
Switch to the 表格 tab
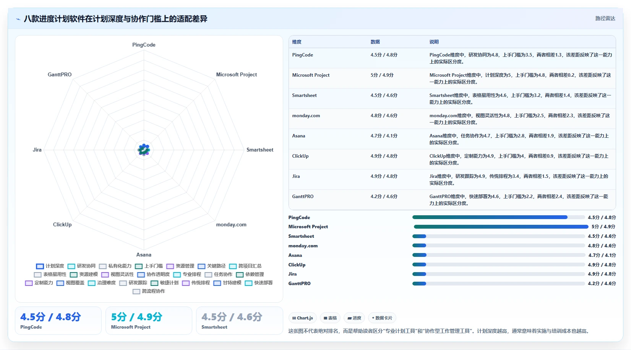pos(330,318)
